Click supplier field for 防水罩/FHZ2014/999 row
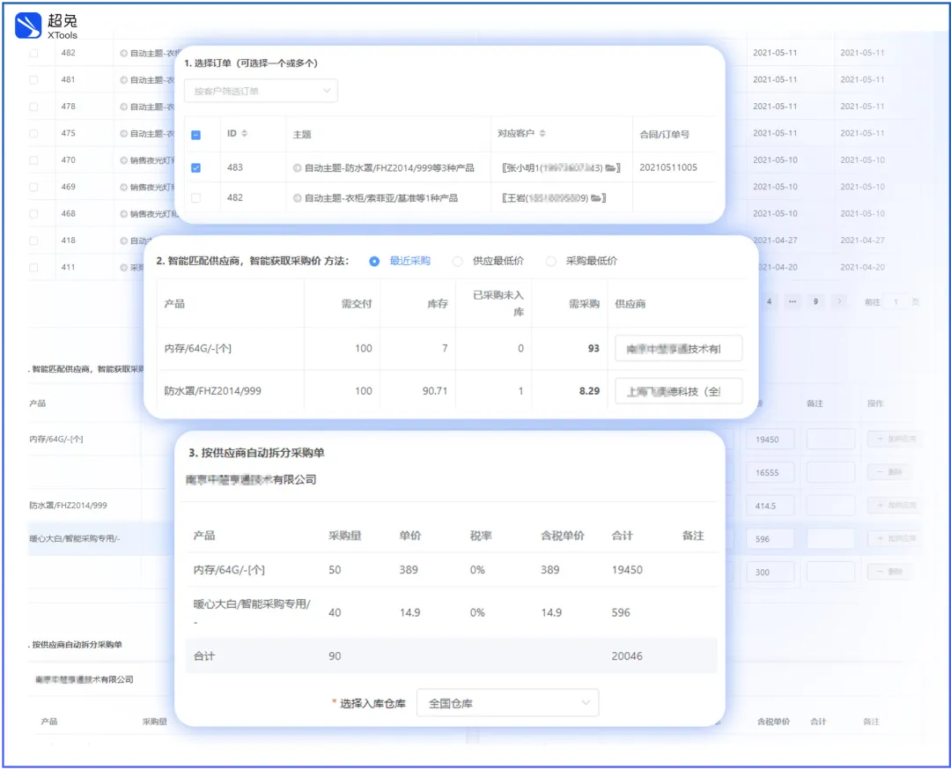 [x=678, y=391]
